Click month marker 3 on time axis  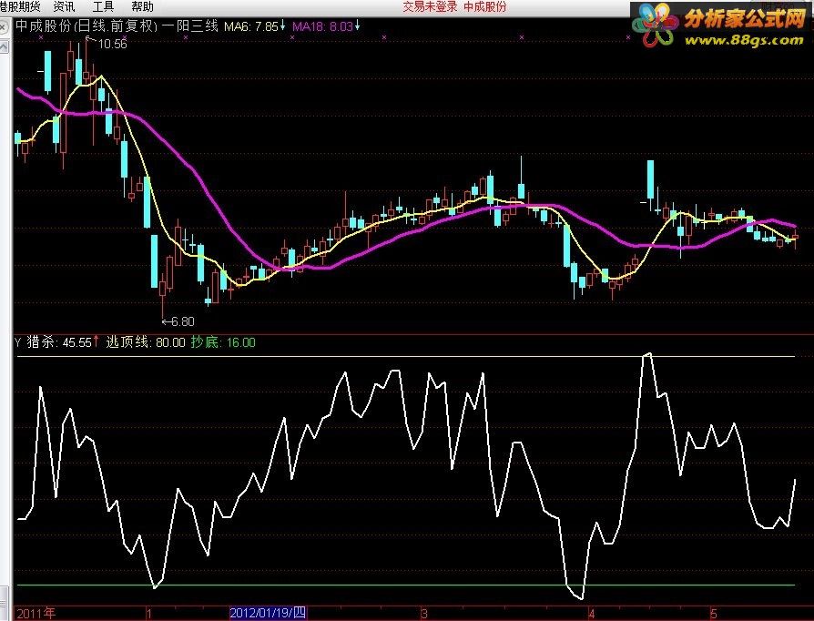[424, 614]
